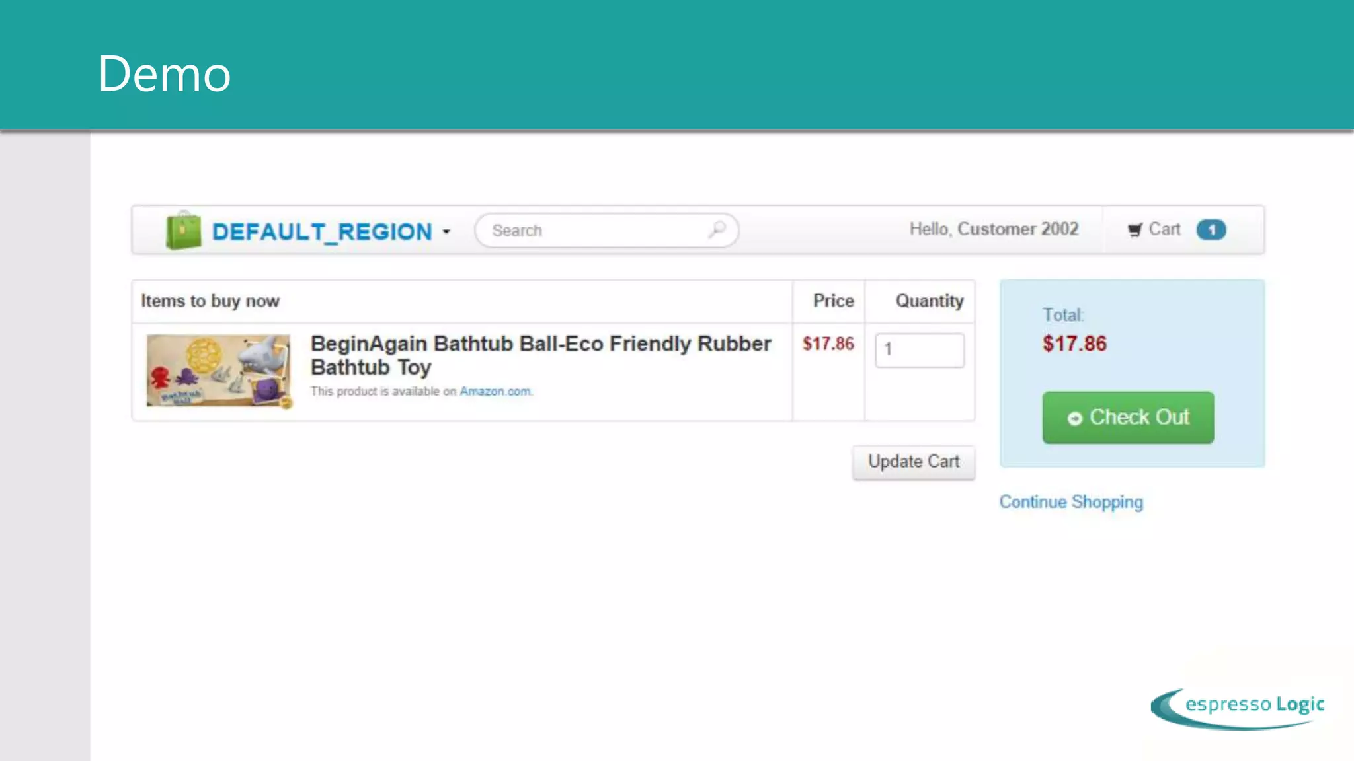1354x761 pixels.
Task: Follow the Amazon.com link
Action: tap(495, 391)
